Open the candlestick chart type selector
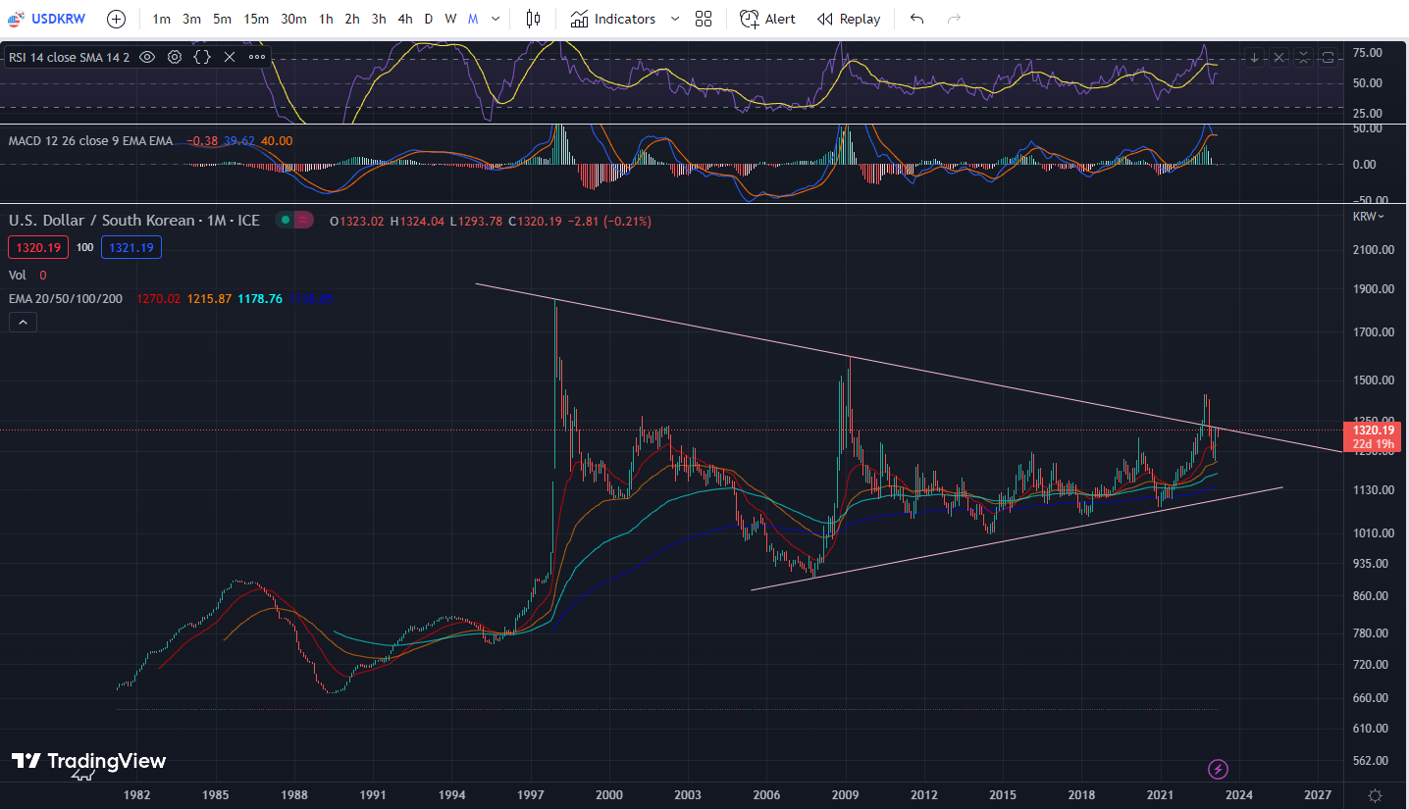Viewport: 1409px width, 810px height. point(533,19)
